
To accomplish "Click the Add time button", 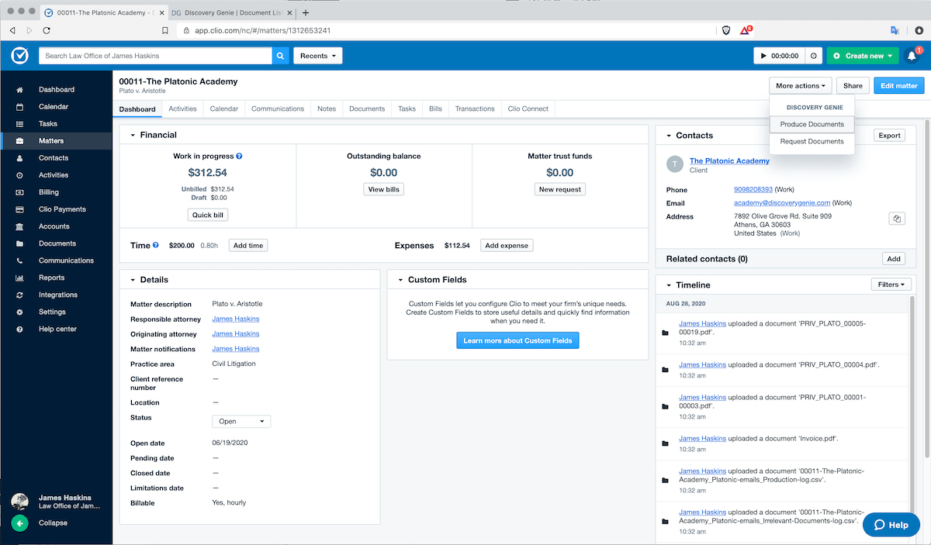I will tap(248, 245).
